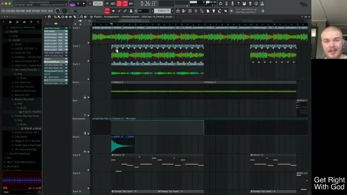The width and height of the screenshot is (347, 195).
Task: Enable step editing mode icon
Action: pyautogui.click(x=119, y=11)
